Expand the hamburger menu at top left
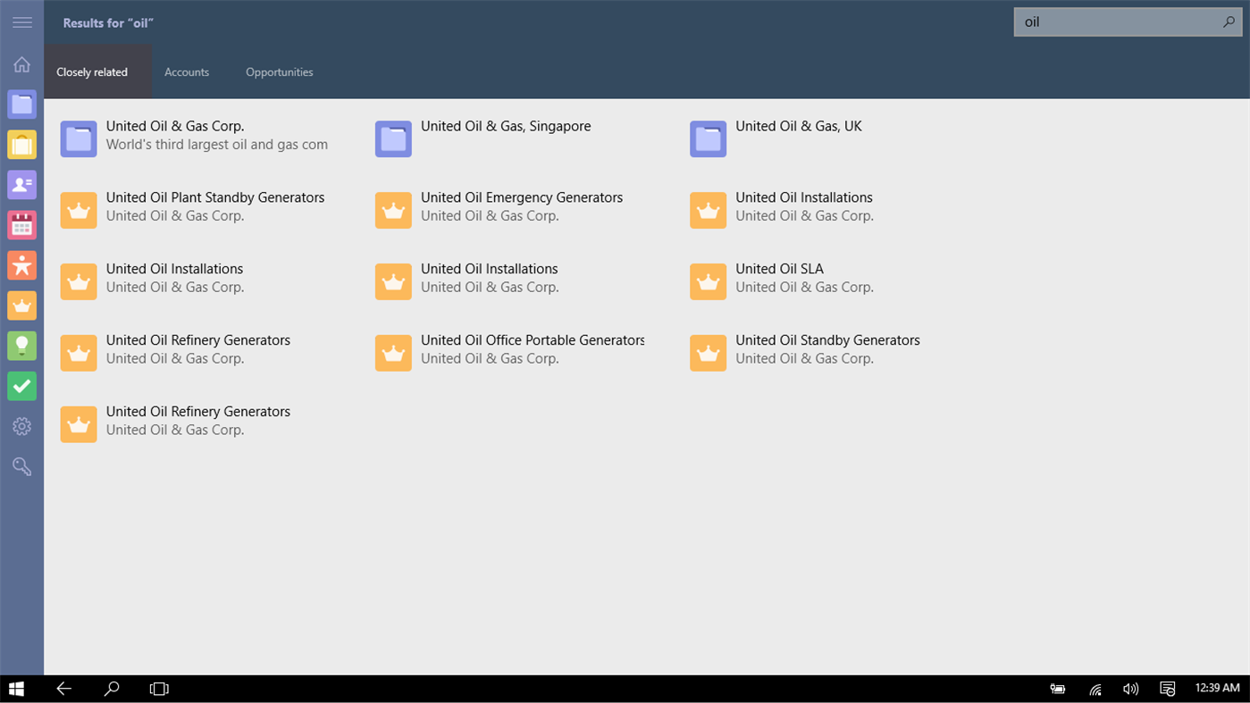The height and width of the screenshot is (703, 1250). tap(21, 22)
